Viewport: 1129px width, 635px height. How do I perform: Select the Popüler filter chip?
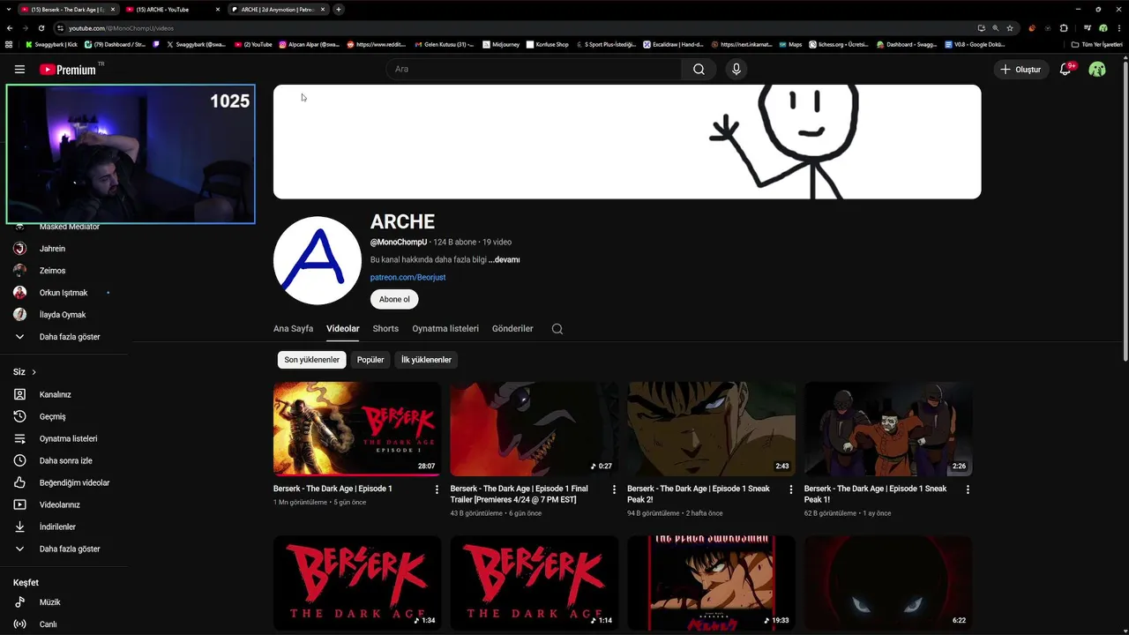[370, 360]
